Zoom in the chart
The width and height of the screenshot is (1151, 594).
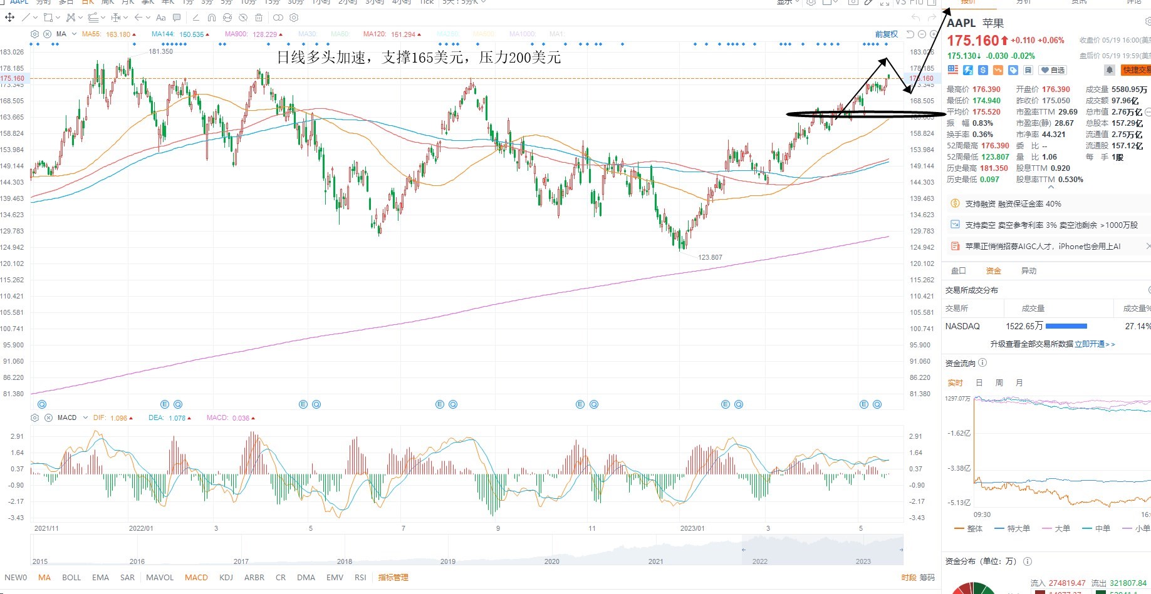click(x=933, y=34)
